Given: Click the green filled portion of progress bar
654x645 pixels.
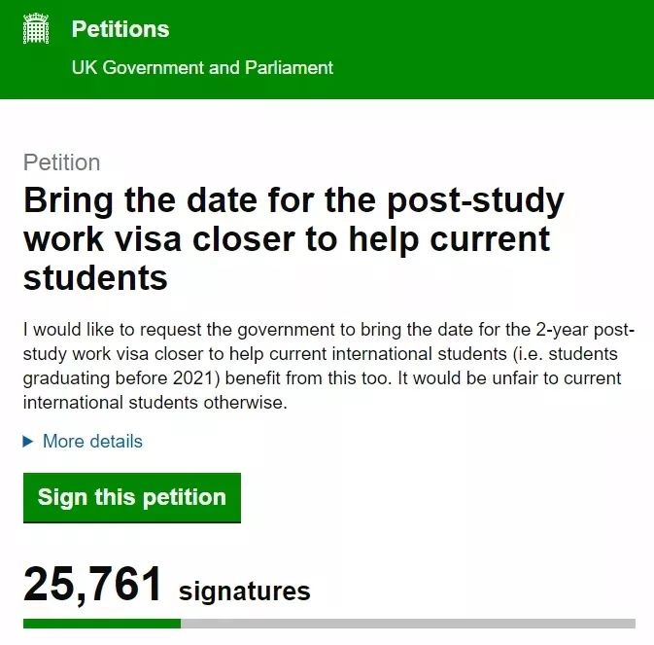Looking at the screenshot, I should tap(101, 623).
